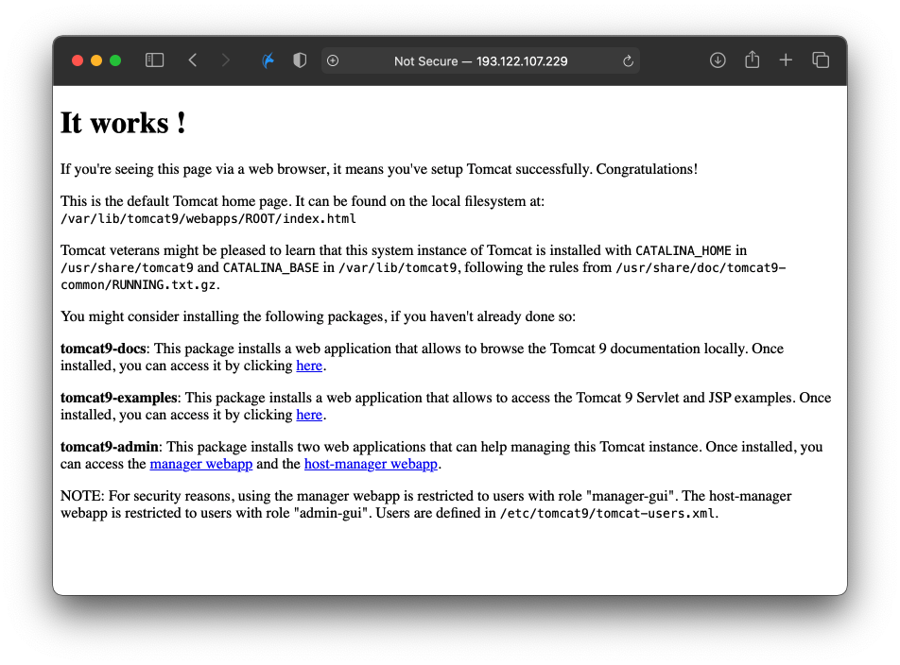The height and width of the screenshot is (665, 900).
Task: Open the tomcat9-examples "here" link
Action: pos(309,415)
